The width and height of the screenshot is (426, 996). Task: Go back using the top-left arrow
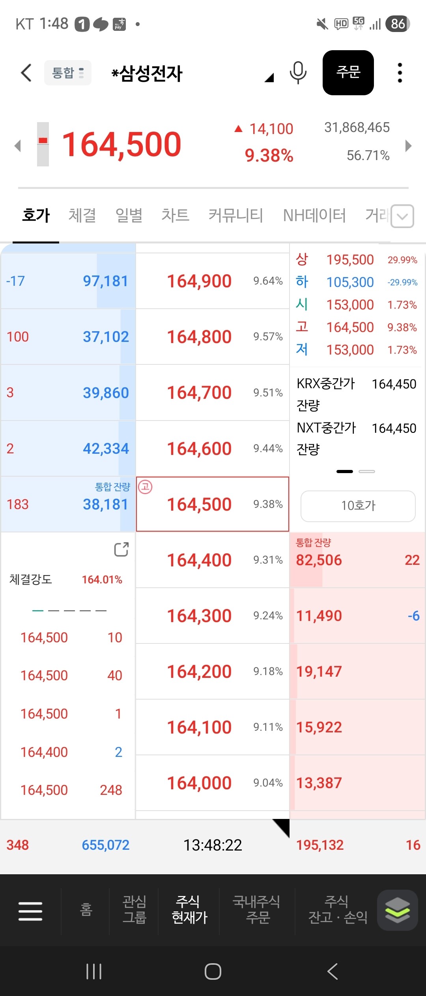pos(26,73)
